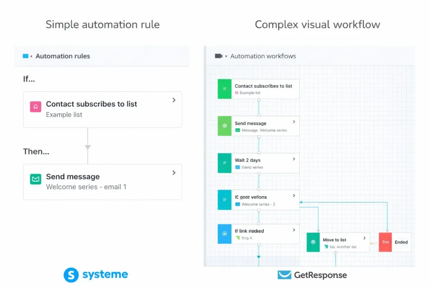Click the GetResponse envelope logo
Image resolution: width=430 pixels, height=287 pixels.
[x=285, y=275]
